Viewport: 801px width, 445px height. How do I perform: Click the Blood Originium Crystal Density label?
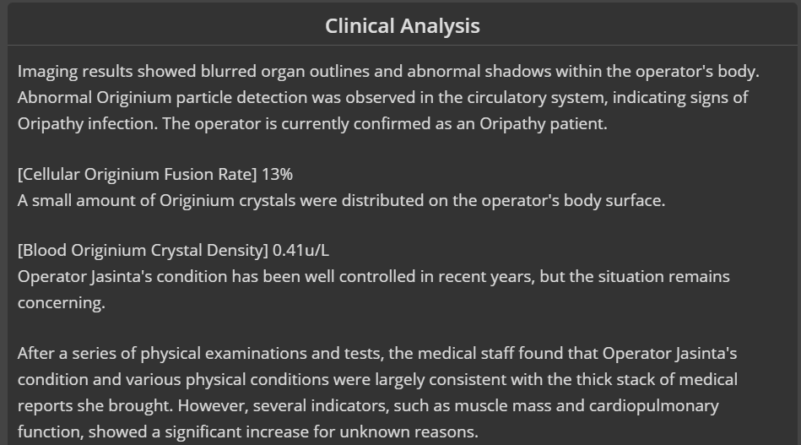143,250
